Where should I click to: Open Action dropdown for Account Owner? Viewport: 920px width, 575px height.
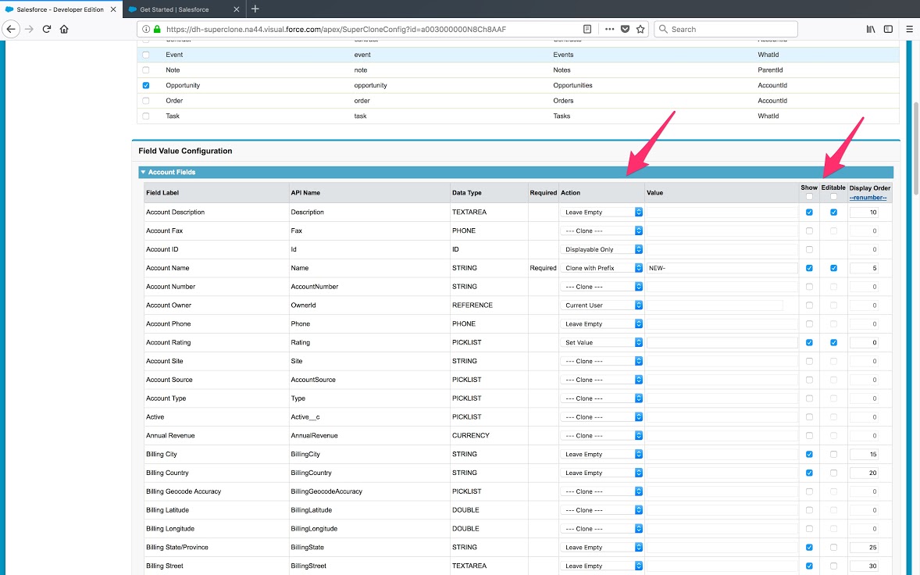(603, 305)
